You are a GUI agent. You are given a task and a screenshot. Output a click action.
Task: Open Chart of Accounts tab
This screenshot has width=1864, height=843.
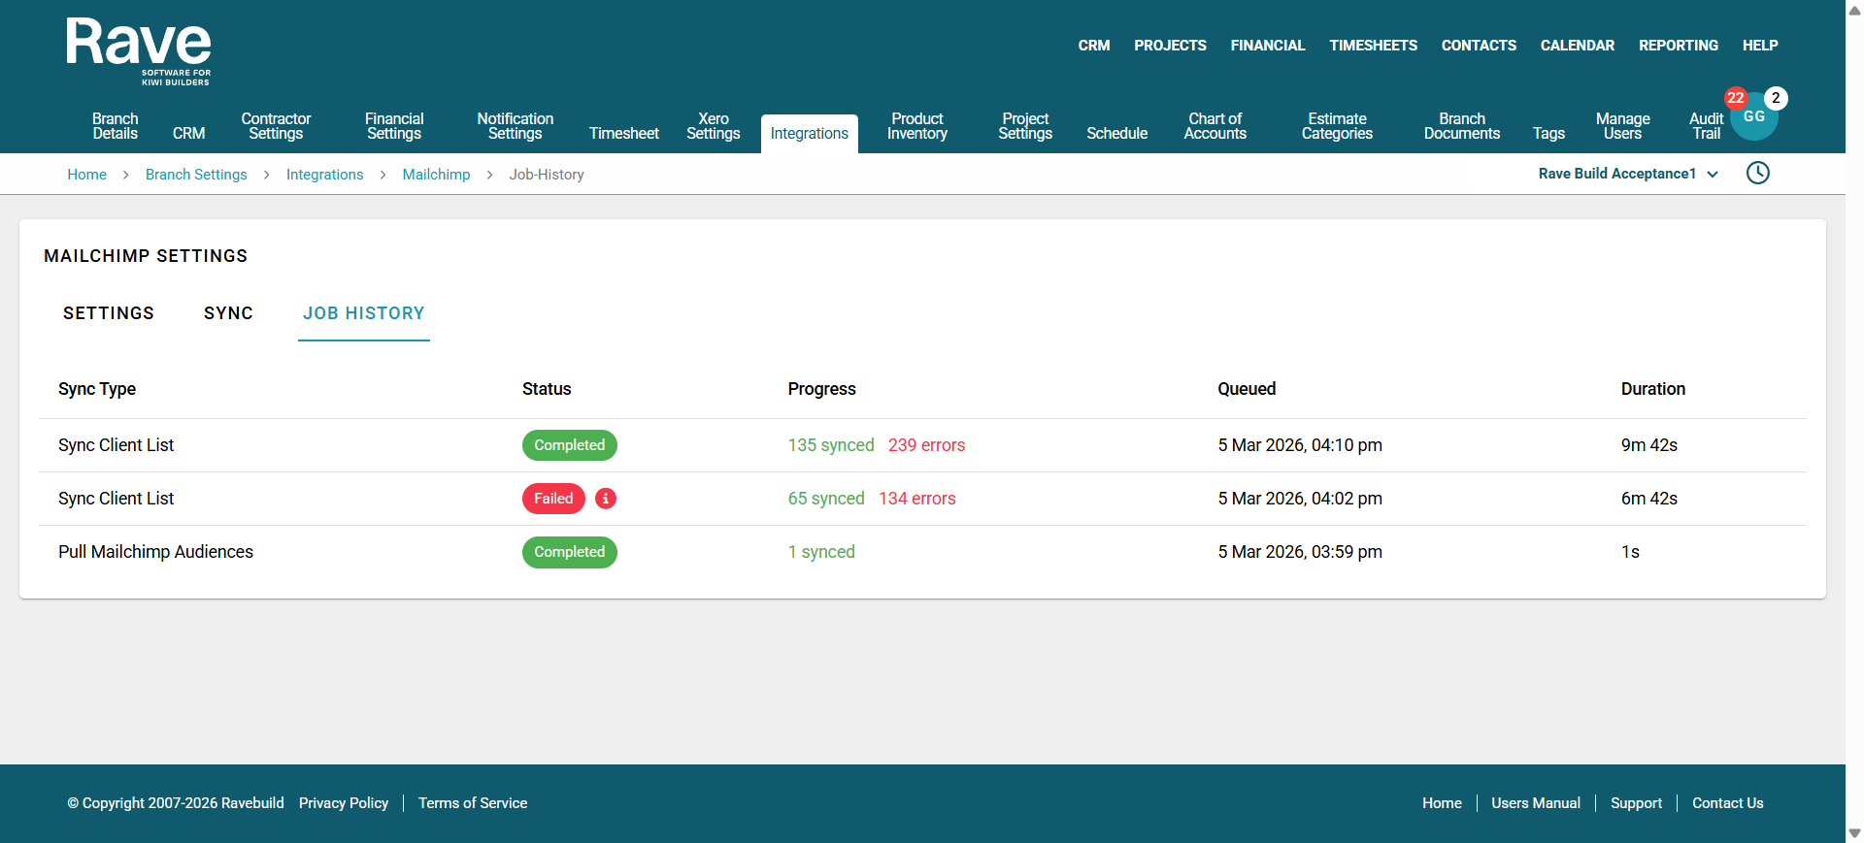[x=1215, y=126]
